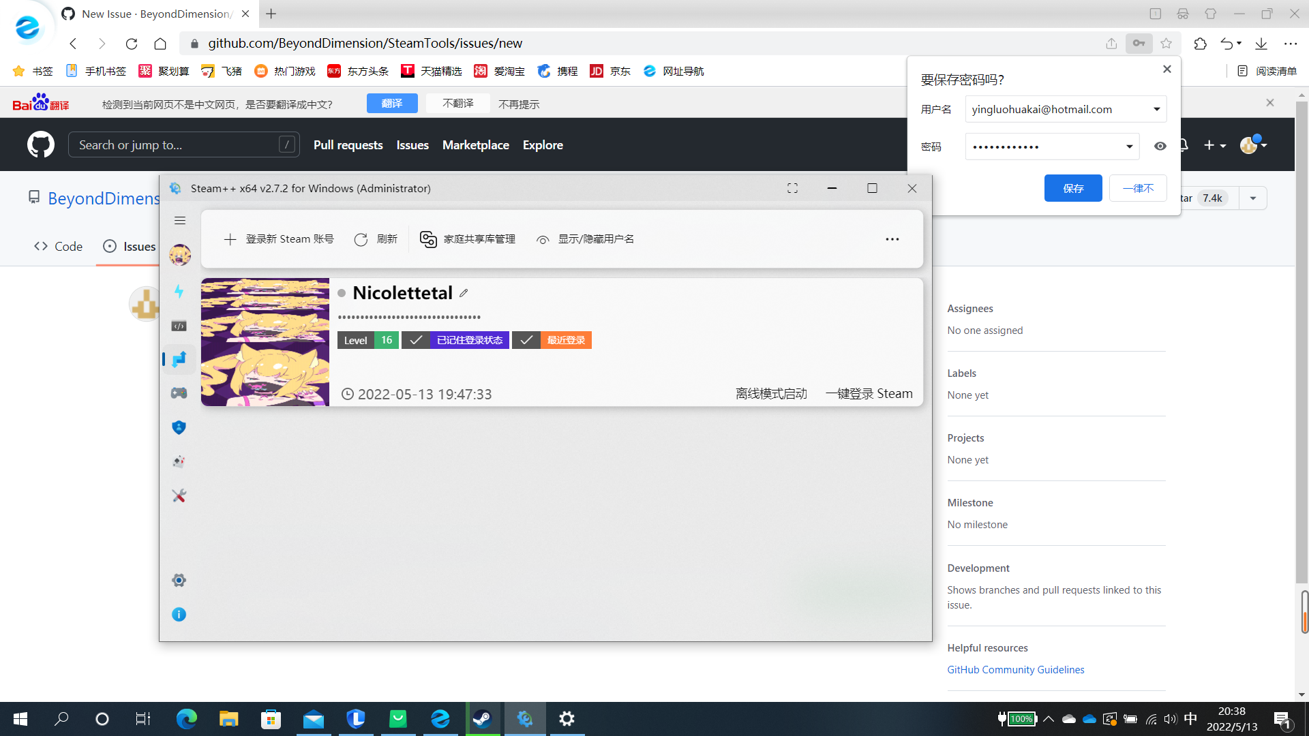Open the browser extensions puzzle icon
1309x736 pixels.
click(x=1201, y=44)
